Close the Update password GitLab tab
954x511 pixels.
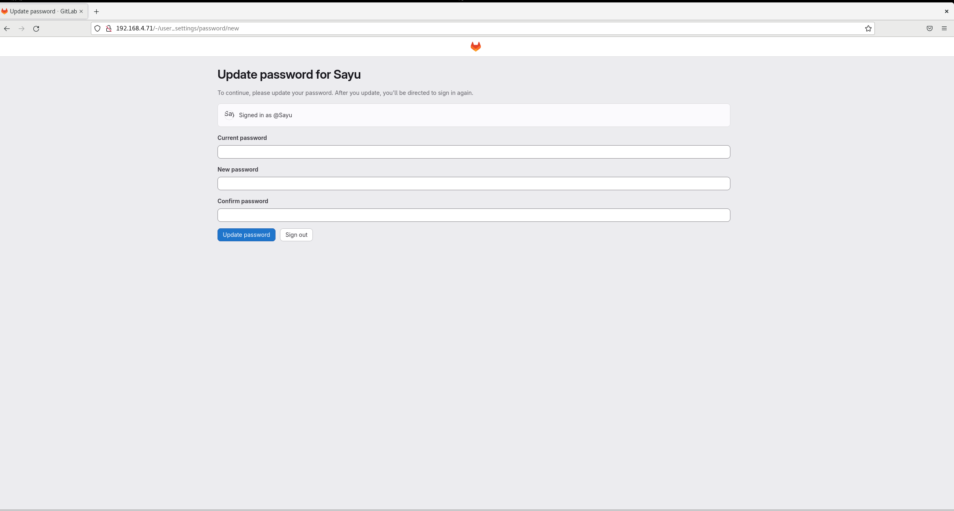click(x=81, y=11)
